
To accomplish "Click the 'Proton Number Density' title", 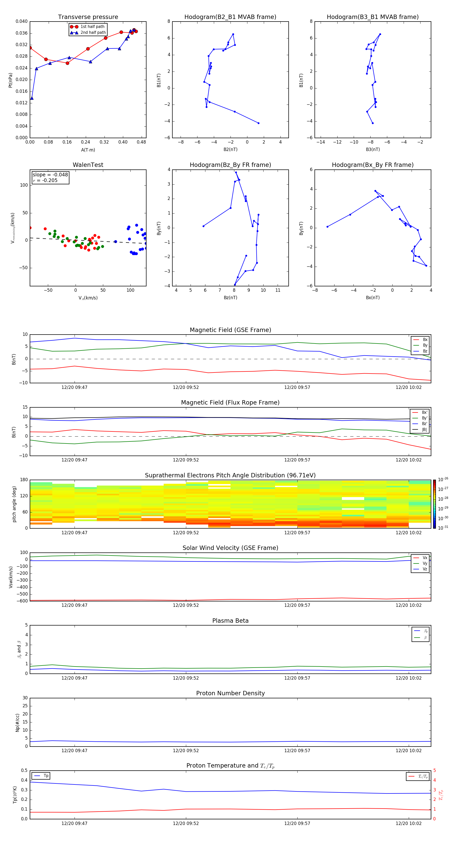I will [230, 694].
